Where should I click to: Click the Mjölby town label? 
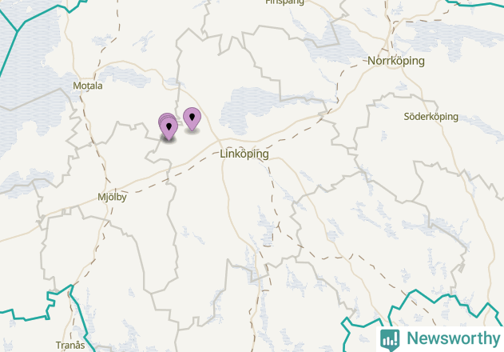pyautogui.click(x=112, y=197)
